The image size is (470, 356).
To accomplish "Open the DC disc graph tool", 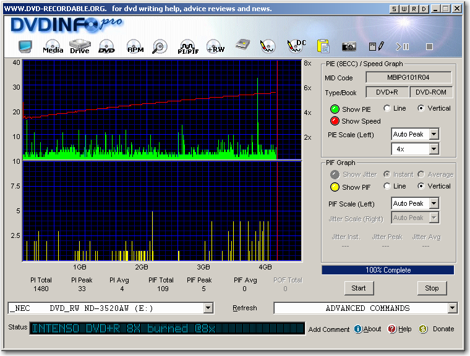I will click(x=296, y=46).
